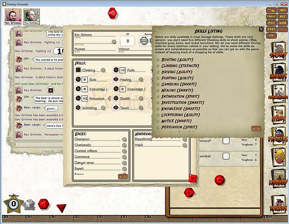Open the Images sidebar deck
Image resolution: width=289 pixels, height=224 pixels.
point(278,73)
